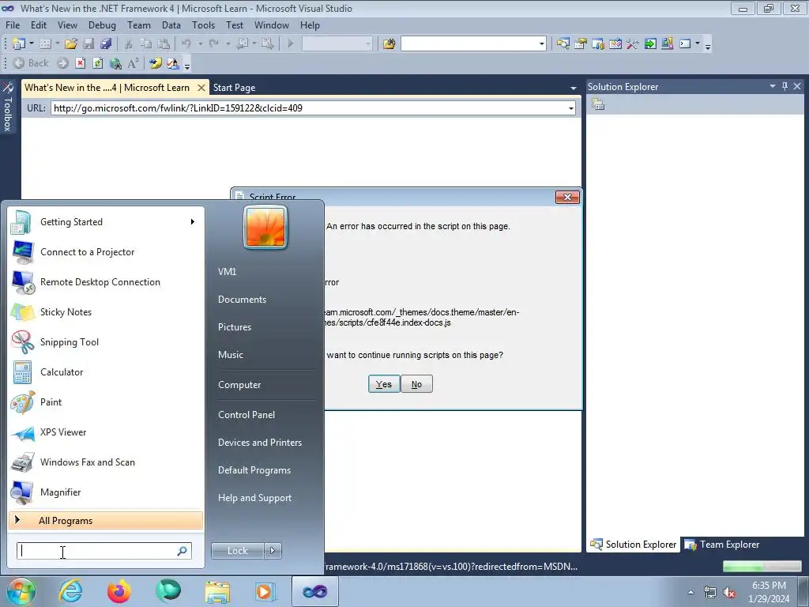Click the Lock button in Start menu
This screenshot has width=809, height=607.
pos(237,551)
